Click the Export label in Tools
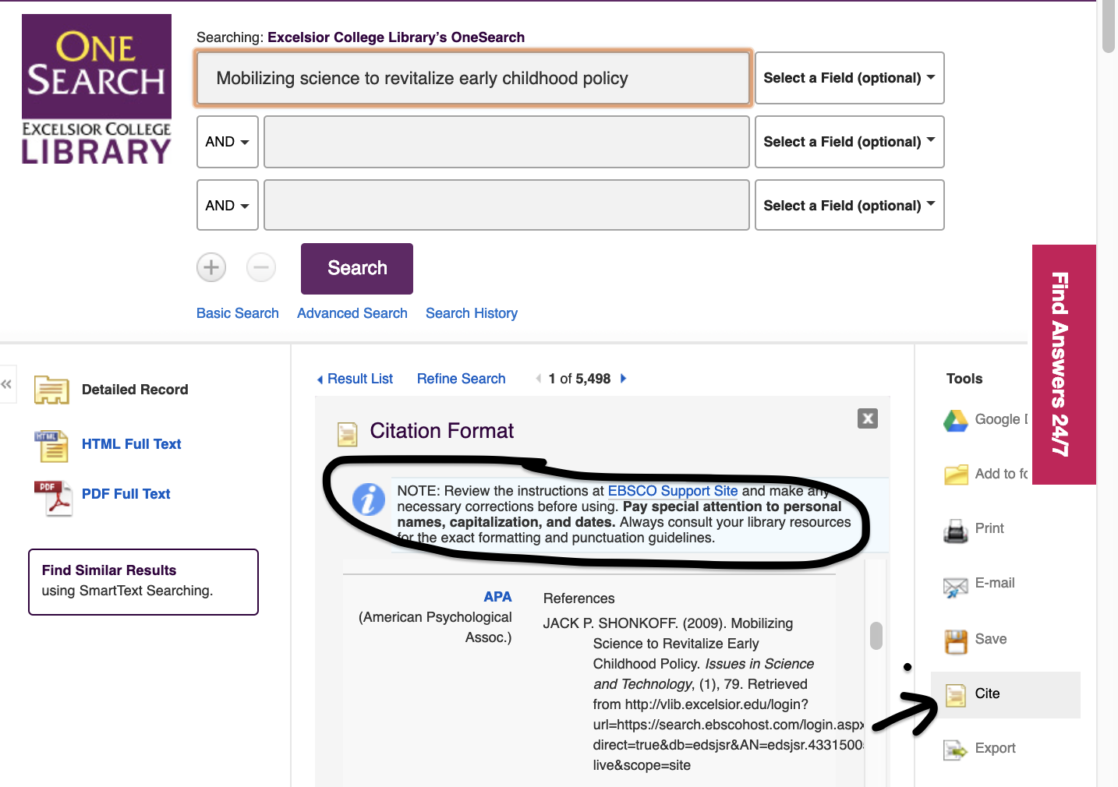 [996, 748]
